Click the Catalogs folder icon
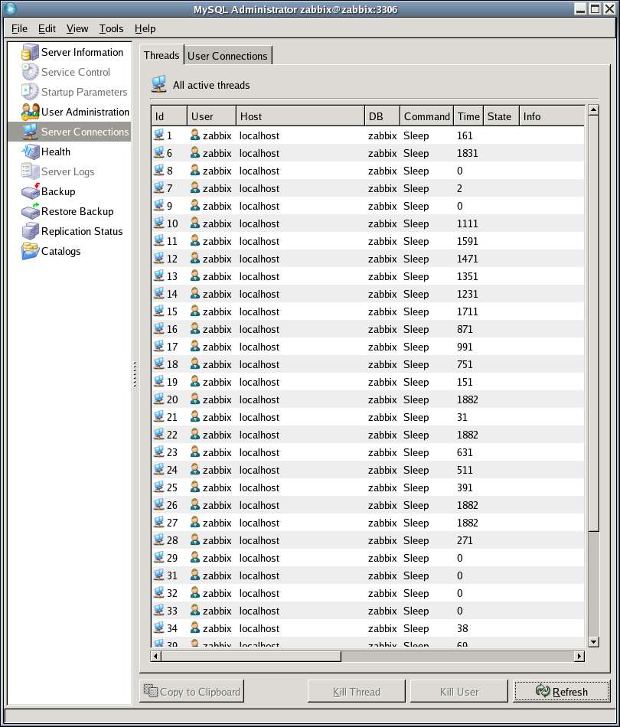 30,251
